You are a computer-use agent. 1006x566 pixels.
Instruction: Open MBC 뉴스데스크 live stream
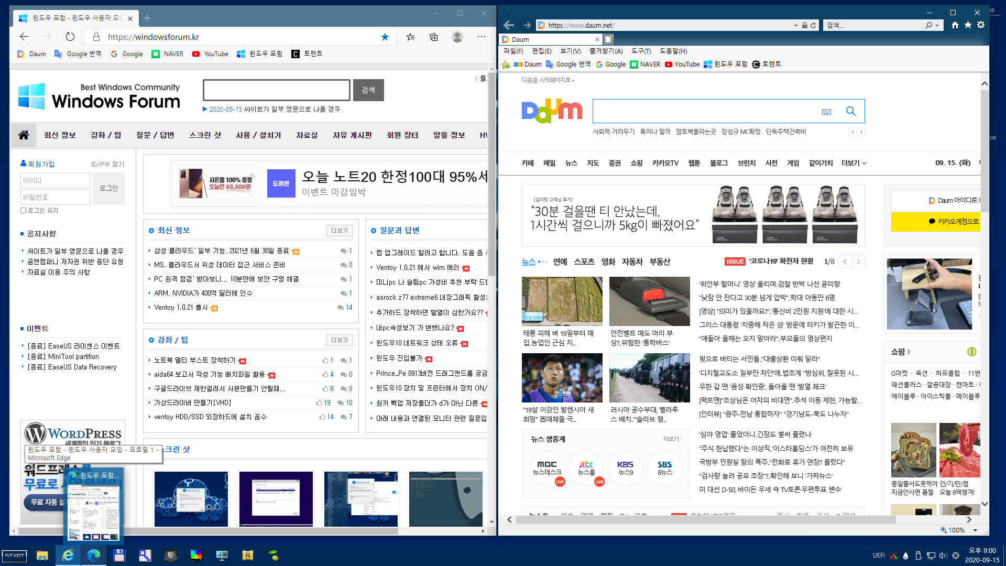(x=546, y=468)
